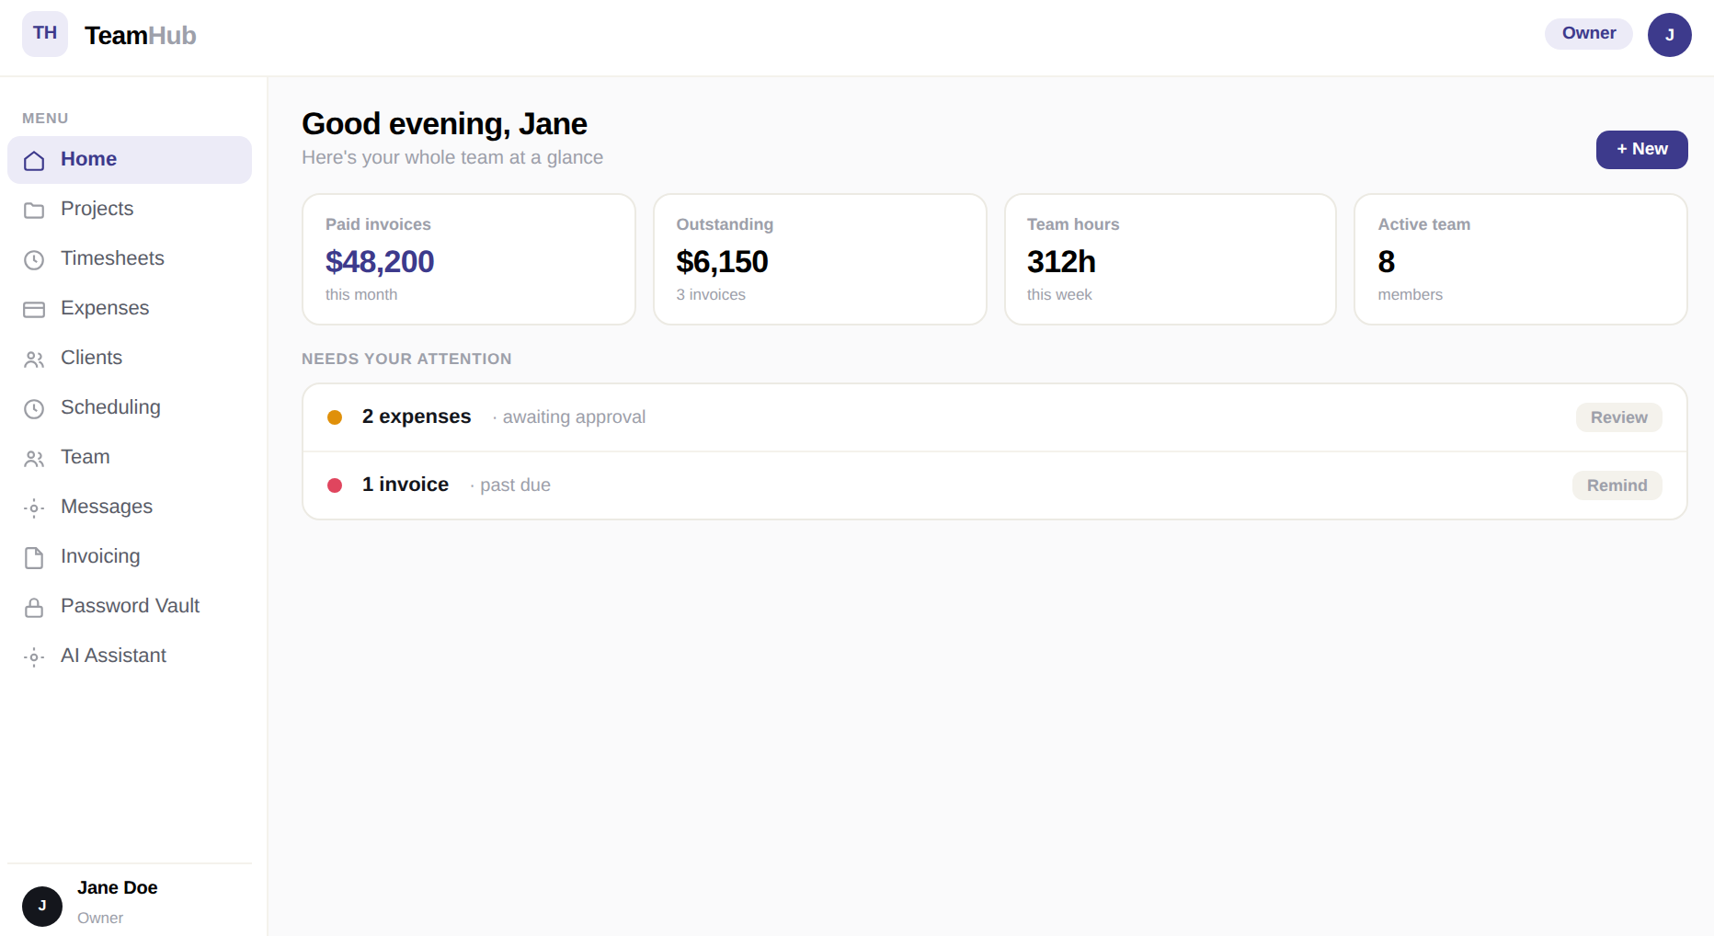
Task: Send Remind for past due invoice
Action: [x=1617, y=485]
